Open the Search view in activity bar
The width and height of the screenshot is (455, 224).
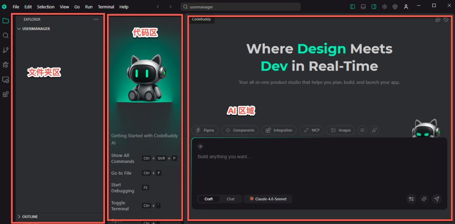pyautogui.click(x=5, y=35)
